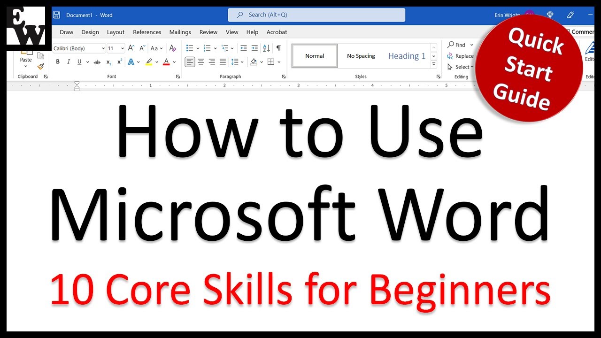Expand the Find dropdown arrow
The width and height of the screenshot is (601, 338).
pos(471,45)
